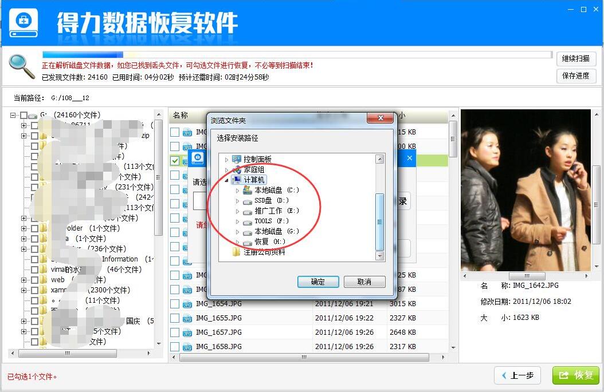This screenshot has width=604, height=392.
Task: Go back with the 上一步 button
Action: coord(517,375)
